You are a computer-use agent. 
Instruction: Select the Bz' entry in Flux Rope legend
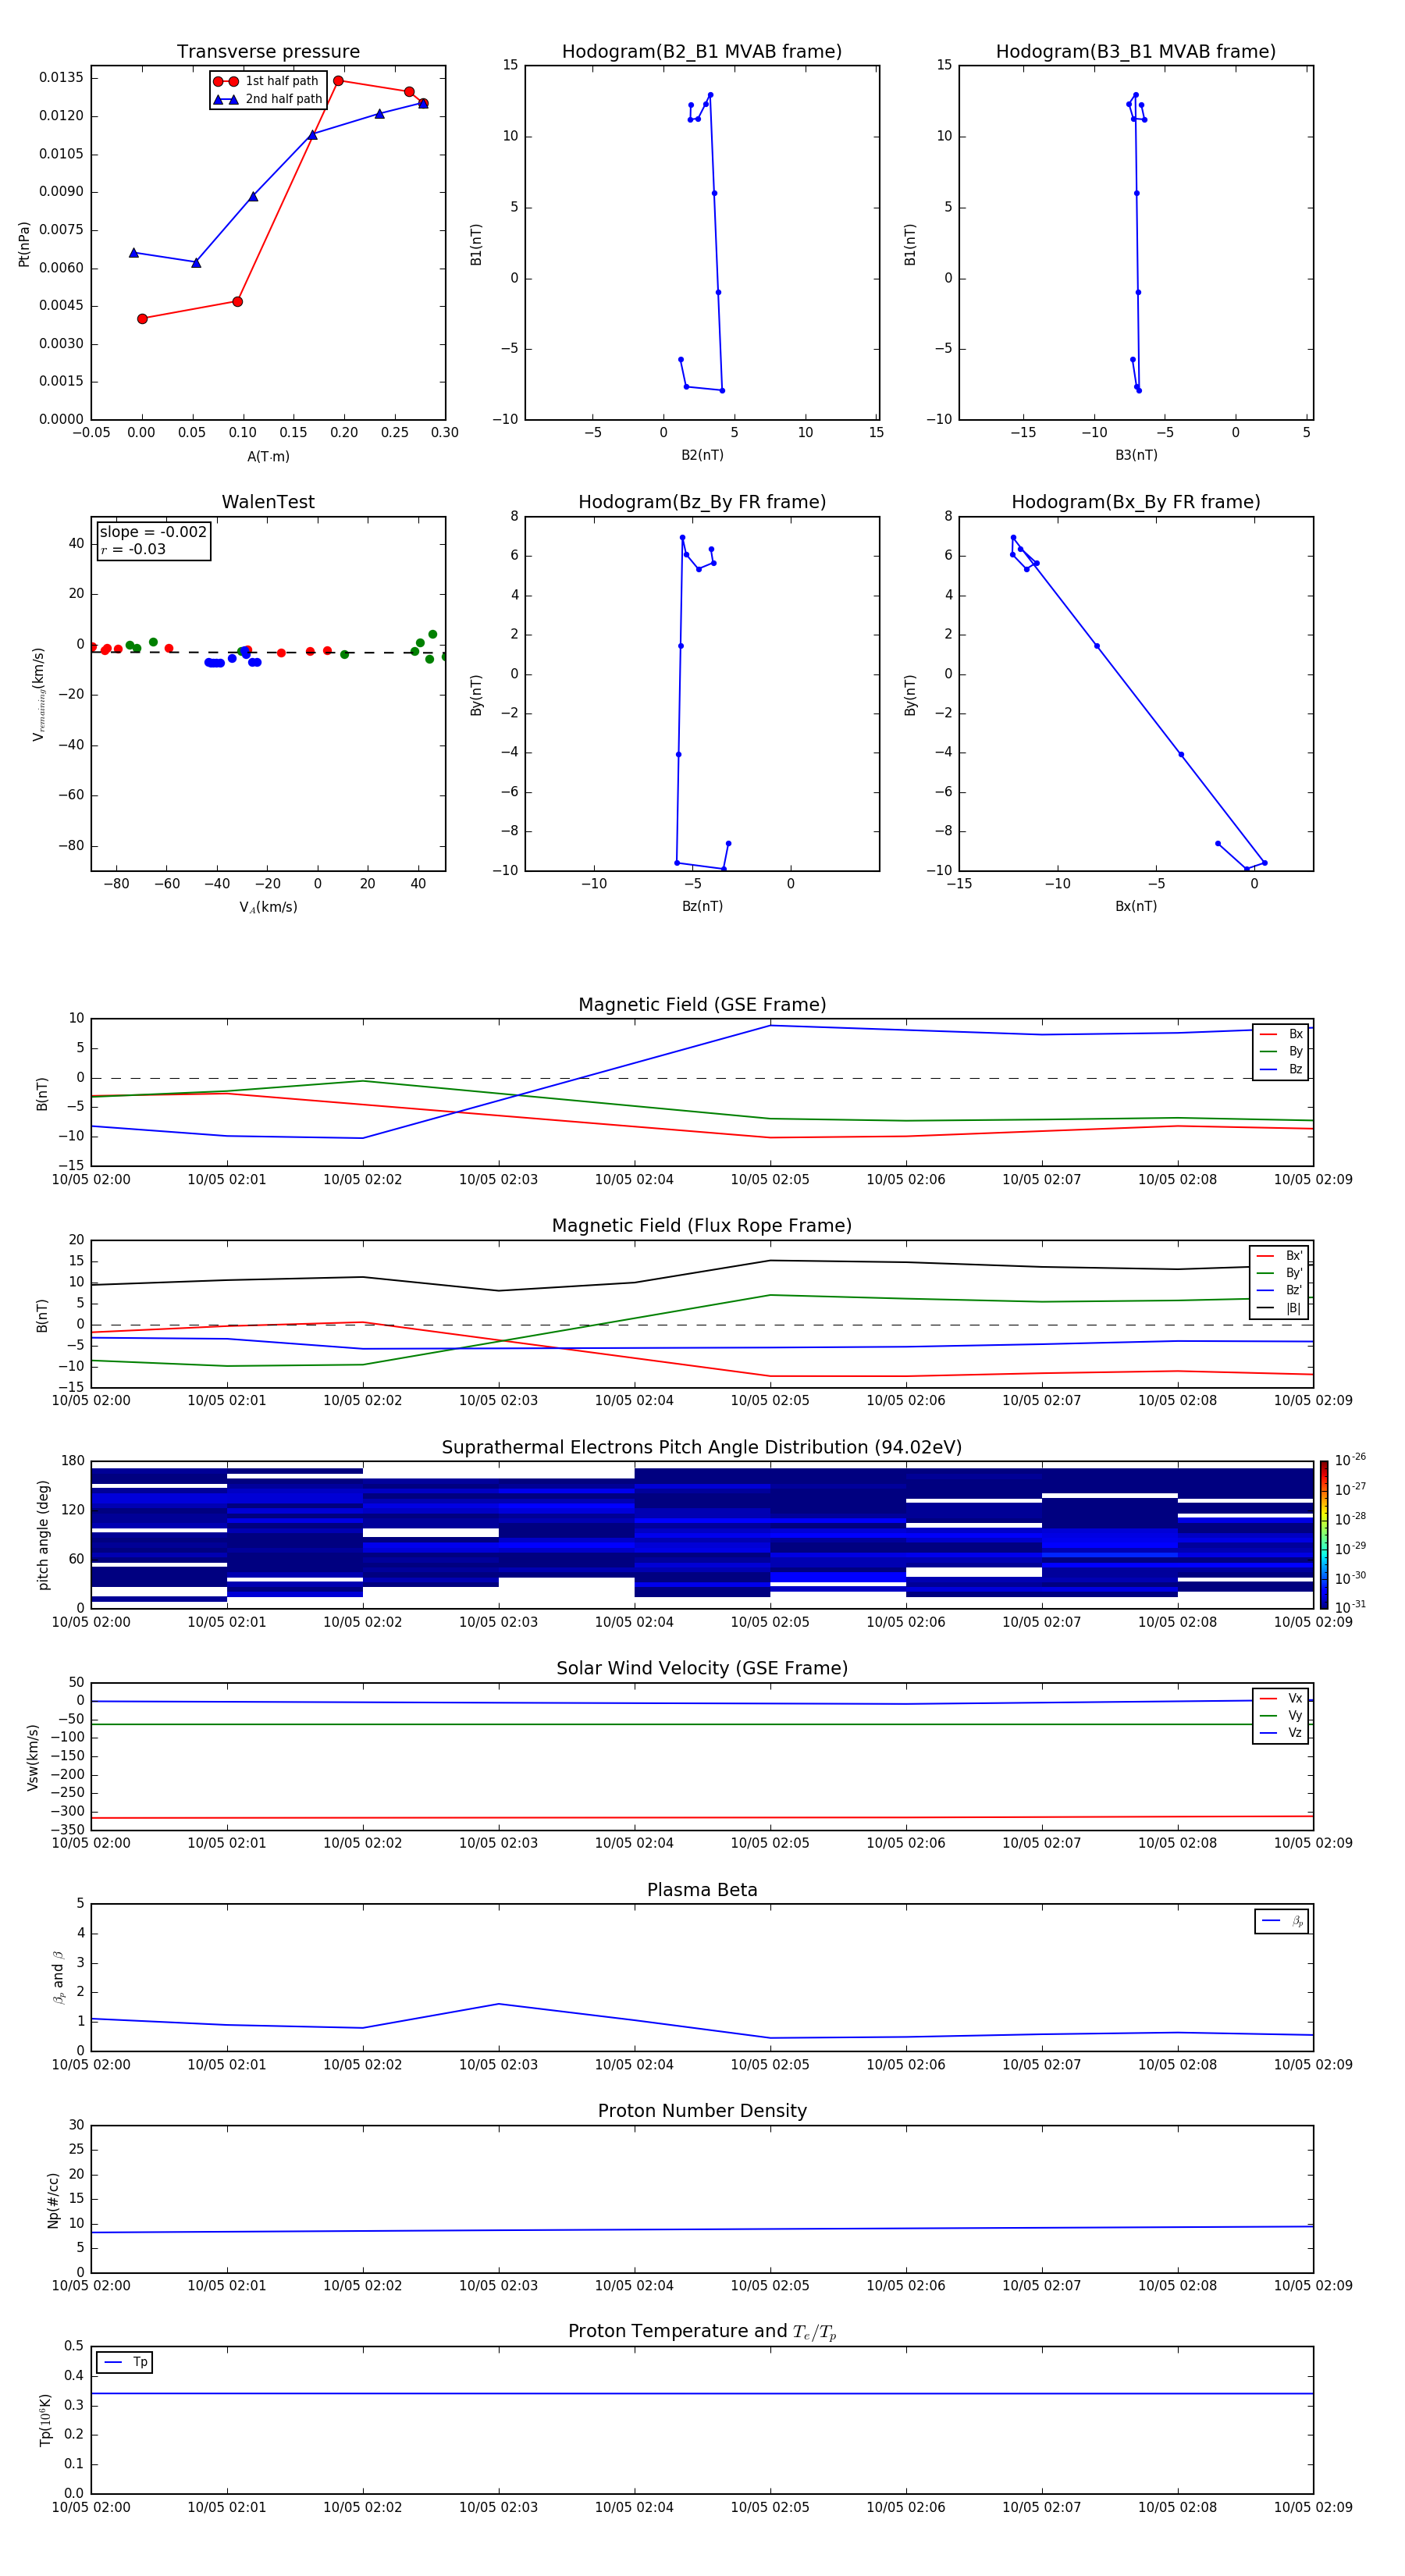1279,1291
